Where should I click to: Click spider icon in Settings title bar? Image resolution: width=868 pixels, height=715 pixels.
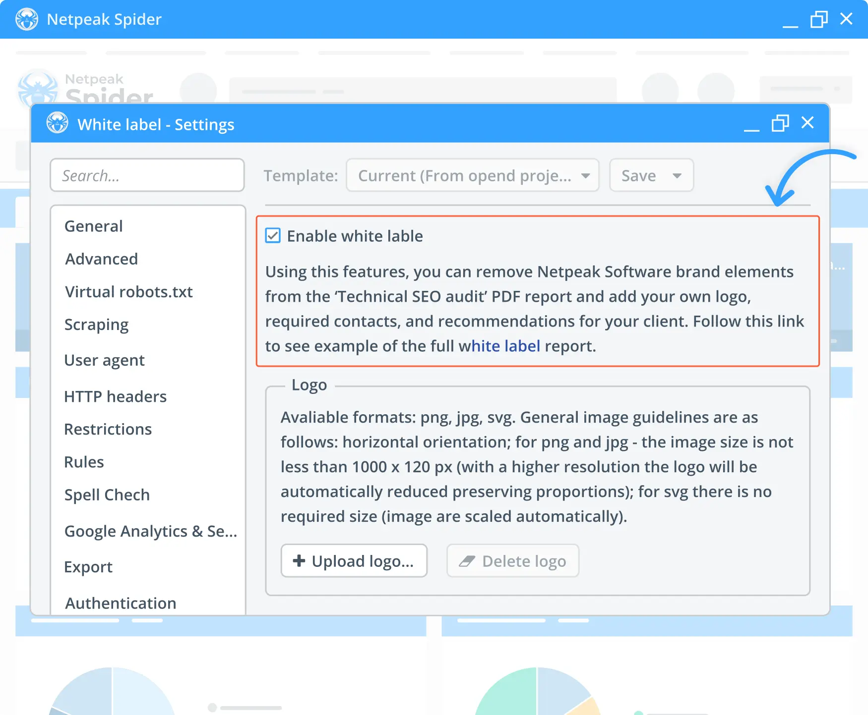click(x=58, y=123)
